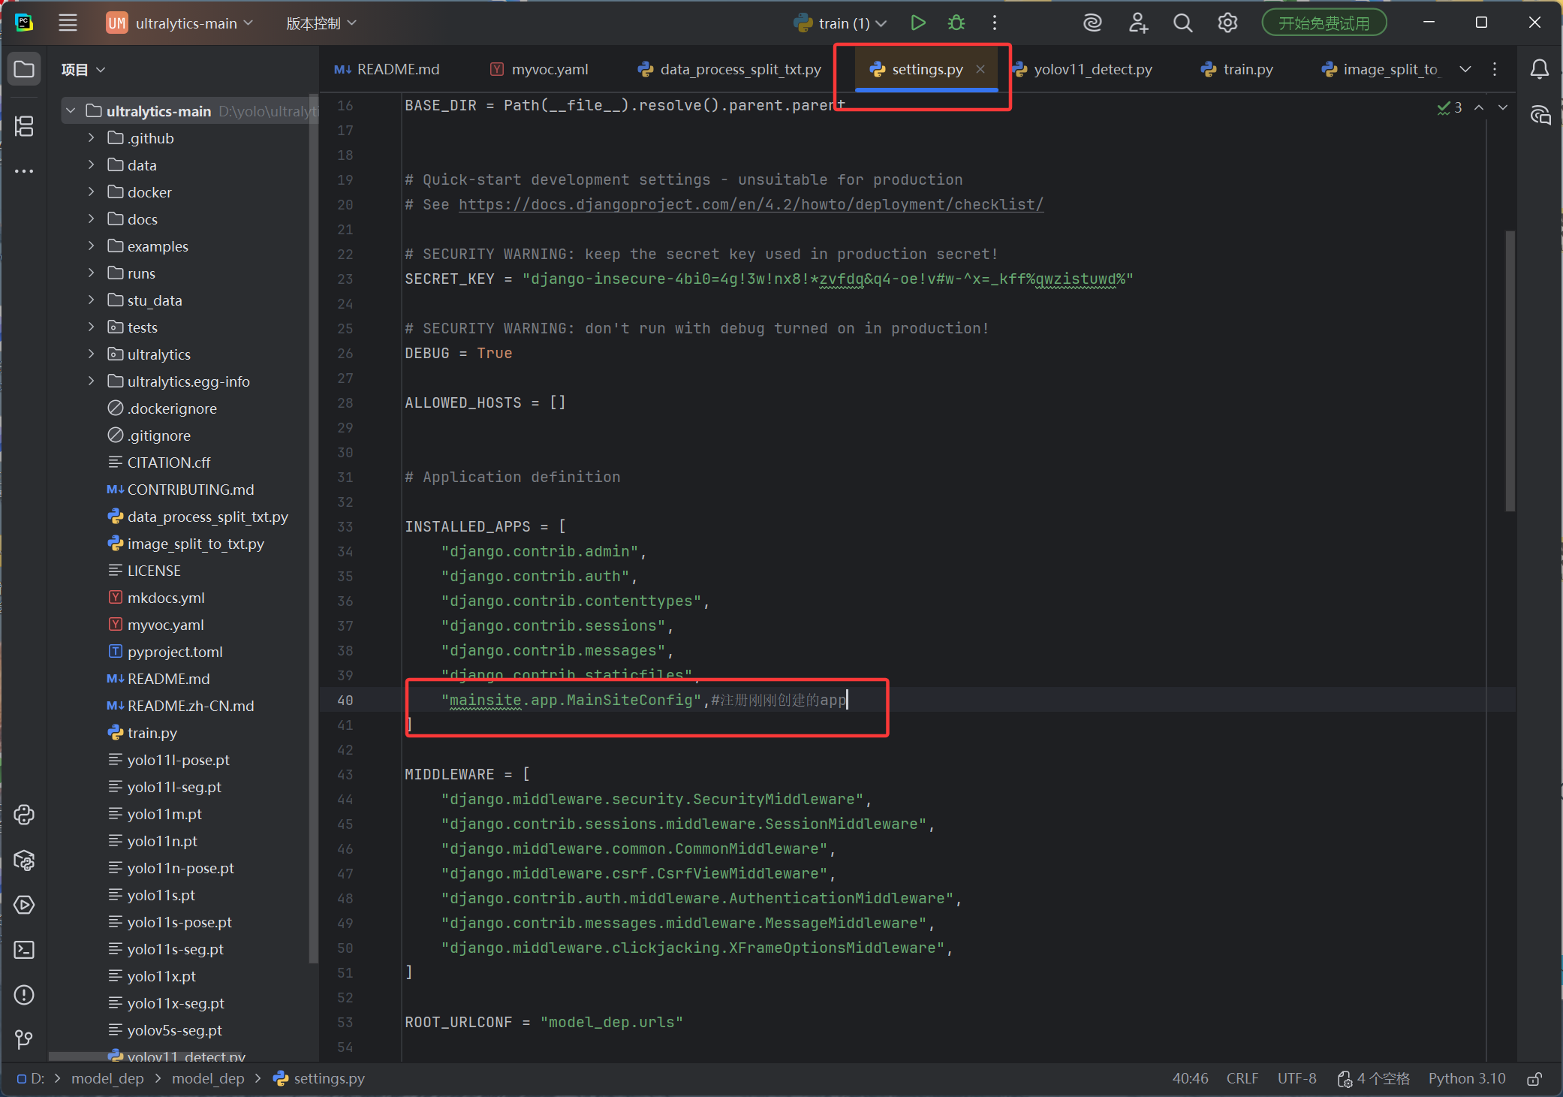Switch to the myvoc.yaml tab
This screenshot has height=1097, width=1563.
[549, 69]
